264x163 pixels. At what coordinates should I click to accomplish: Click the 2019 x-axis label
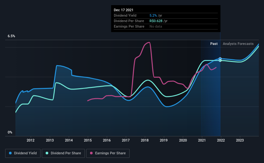click(164, 140)
